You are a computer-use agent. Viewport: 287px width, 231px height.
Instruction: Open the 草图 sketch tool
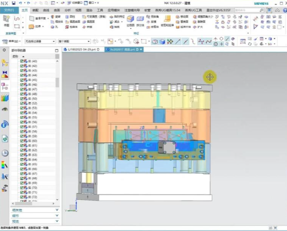7,21
